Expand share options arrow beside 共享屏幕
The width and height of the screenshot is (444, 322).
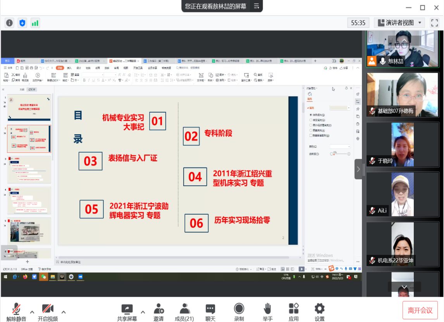coord(143,312)
